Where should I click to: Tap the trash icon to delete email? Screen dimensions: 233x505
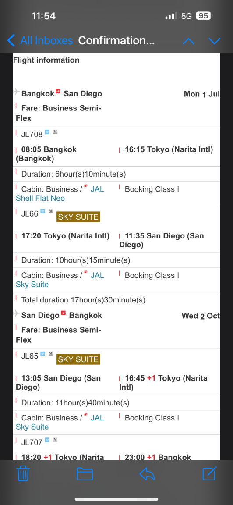coord(23,474)
